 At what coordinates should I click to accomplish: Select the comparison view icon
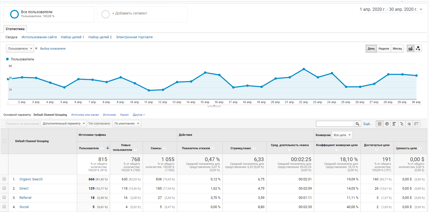click(402, 124)
